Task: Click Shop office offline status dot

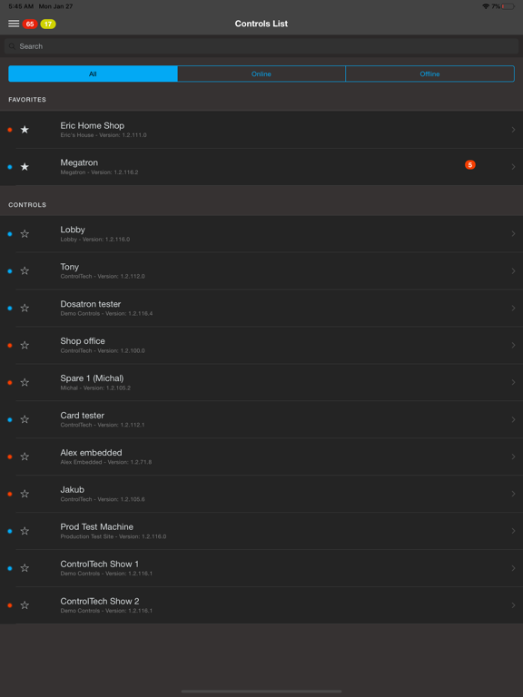Action: click(10, 345)
